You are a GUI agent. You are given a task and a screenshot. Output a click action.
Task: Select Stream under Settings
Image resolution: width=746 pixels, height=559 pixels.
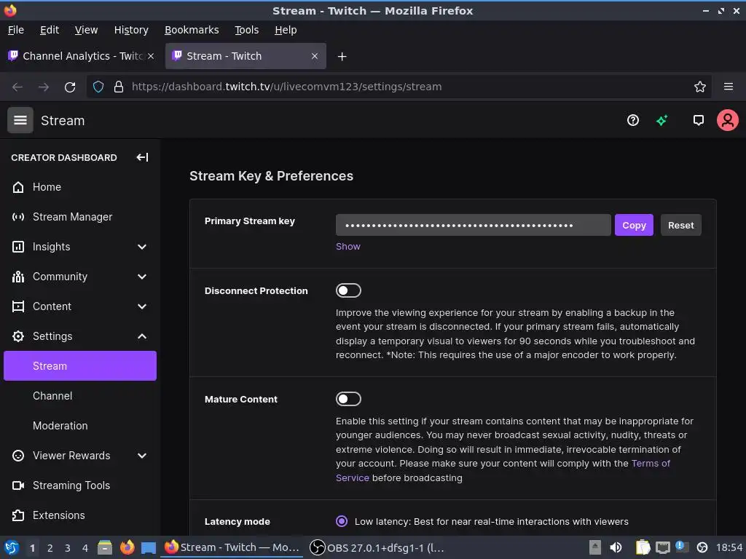(x=80, y=366)
